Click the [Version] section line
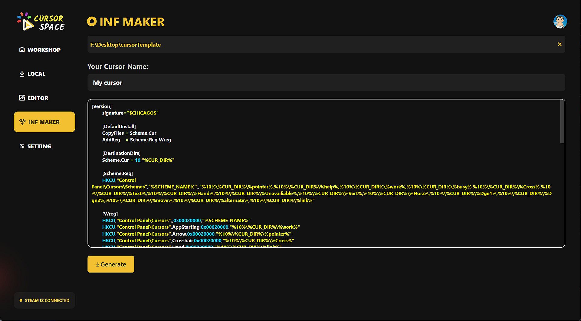581x321 pixels. point(102,106)
